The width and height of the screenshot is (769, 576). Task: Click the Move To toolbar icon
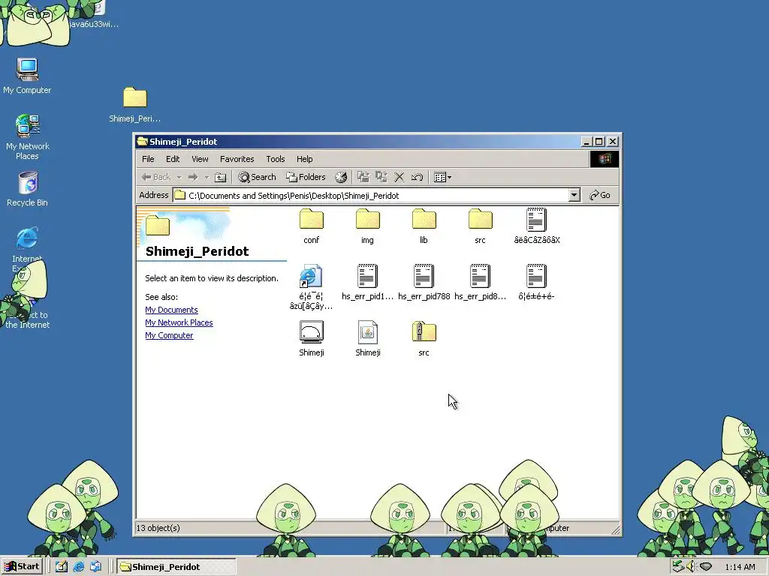coord(363,177)
